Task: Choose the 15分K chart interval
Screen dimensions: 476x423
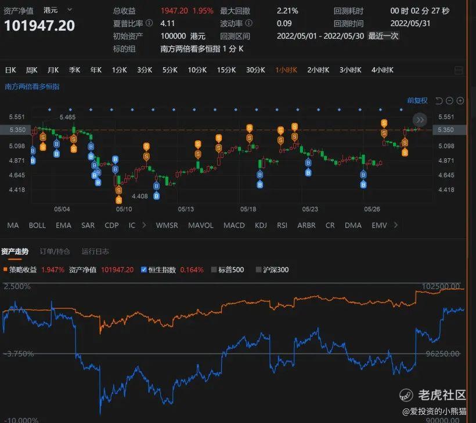Action: pyautogui.click(x=226, y=70)
